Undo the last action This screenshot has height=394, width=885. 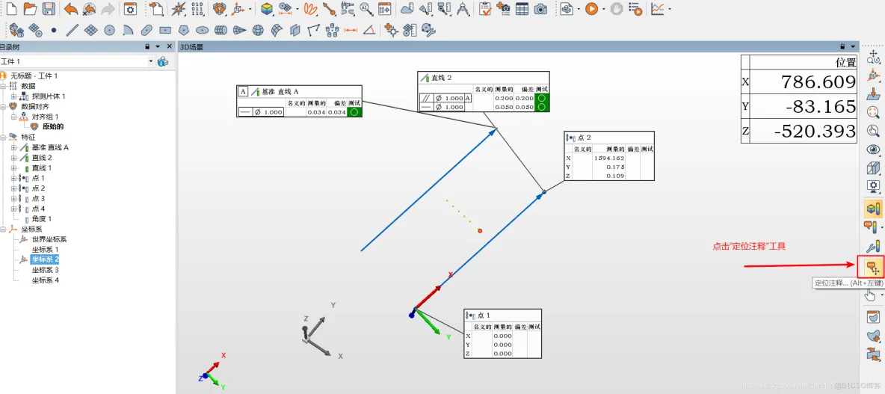pyautogui.click(x=70, y=8)
